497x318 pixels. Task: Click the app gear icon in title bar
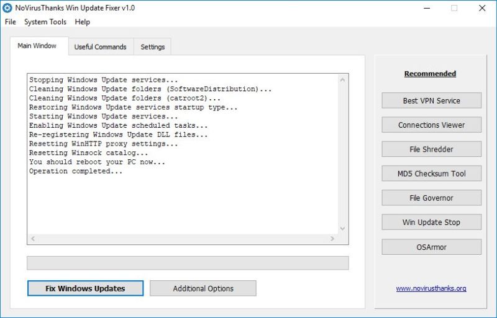[x=7, y=8]
